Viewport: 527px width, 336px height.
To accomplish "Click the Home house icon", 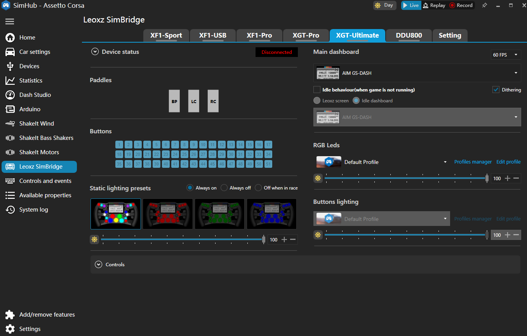I will 10,38.
